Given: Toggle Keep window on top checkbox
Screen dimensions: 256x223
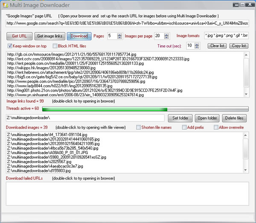Looking at the screenshot, I should [10, 46].
